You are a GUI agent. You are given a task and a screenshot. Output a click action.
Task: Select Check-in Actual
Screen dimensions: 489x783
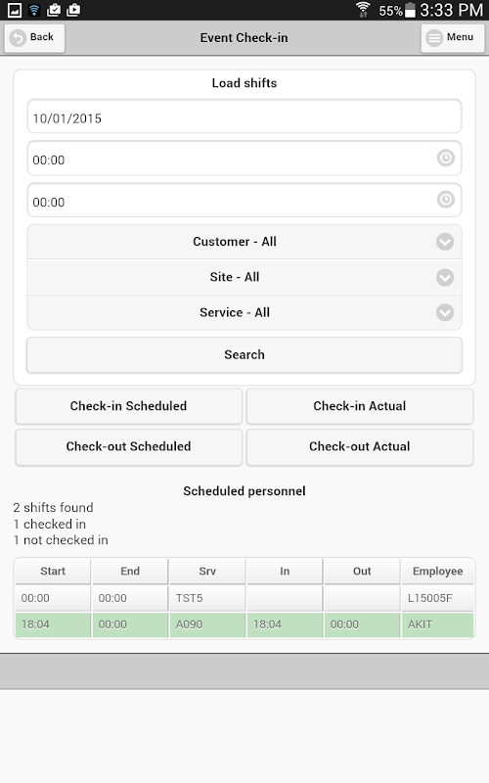[360, 406]
